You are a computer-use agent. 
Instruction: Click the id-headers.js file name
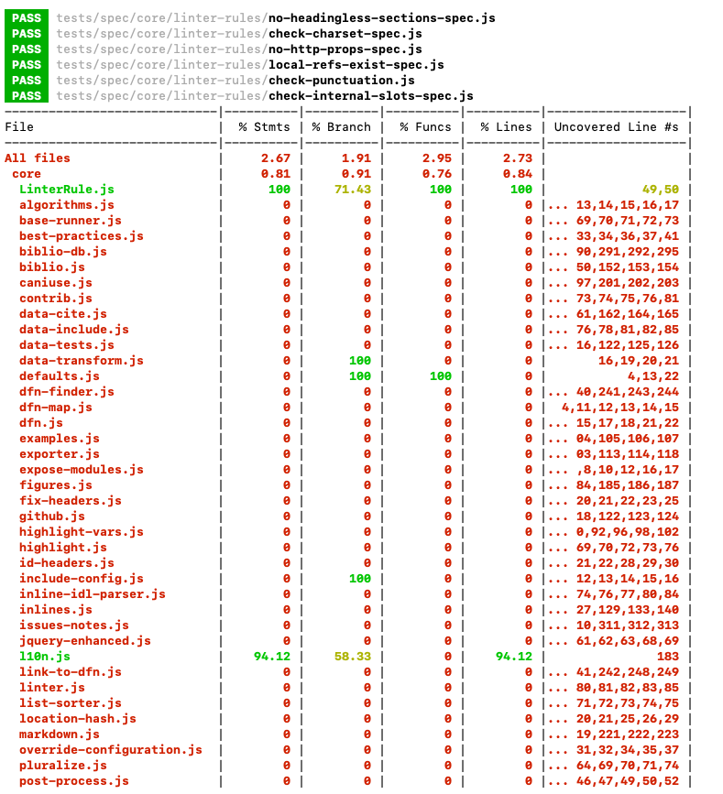[67, 563]
